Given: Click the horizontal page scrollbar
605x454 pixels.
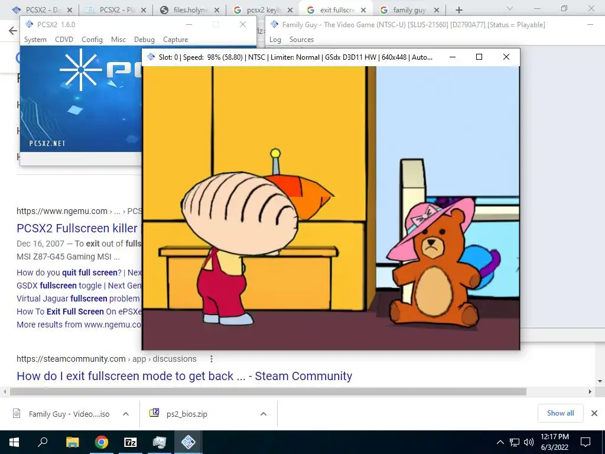Looking at the screenshot, I should tap(268, 392).
